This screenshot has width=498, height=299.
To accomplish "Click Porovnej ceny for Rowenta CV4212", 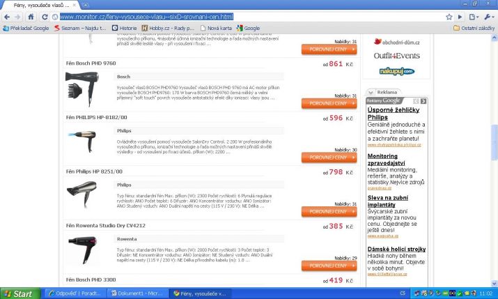I will [329, 266].
